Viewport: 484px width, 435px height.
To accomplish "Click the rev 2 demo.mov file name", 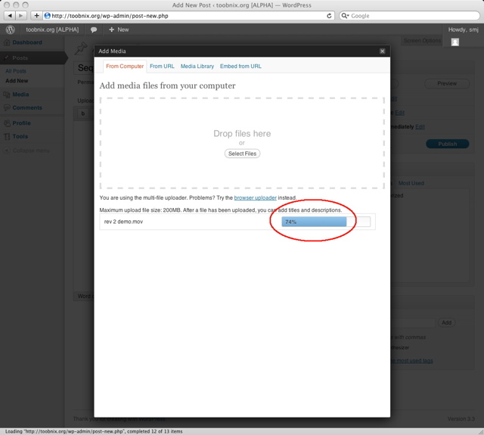I will 123,222.
